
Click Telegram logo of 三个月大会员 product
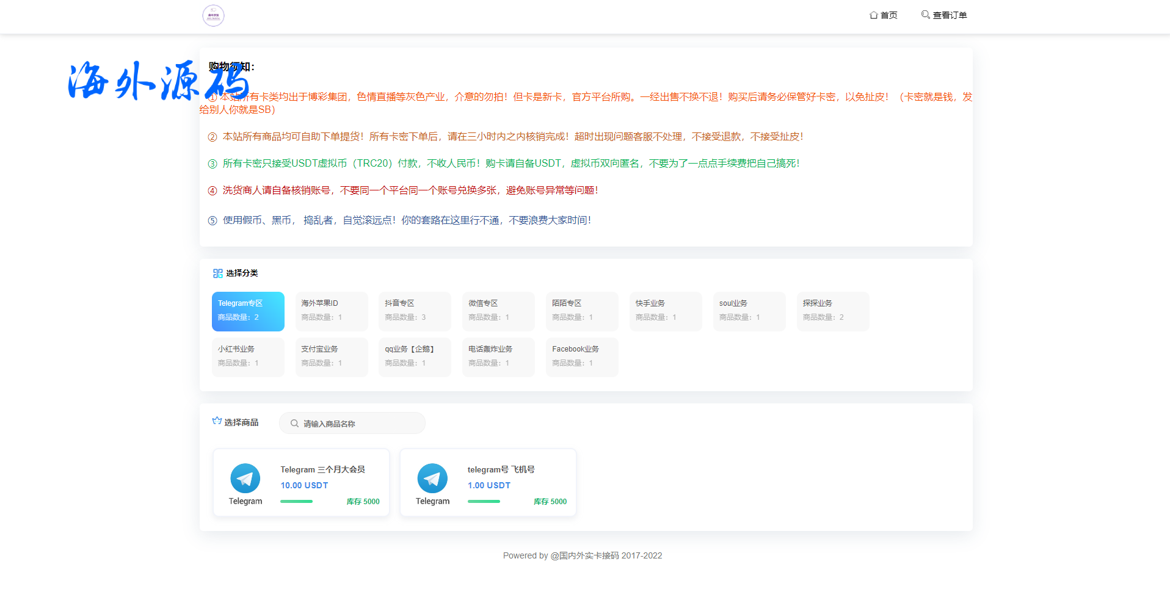[245, 479]
